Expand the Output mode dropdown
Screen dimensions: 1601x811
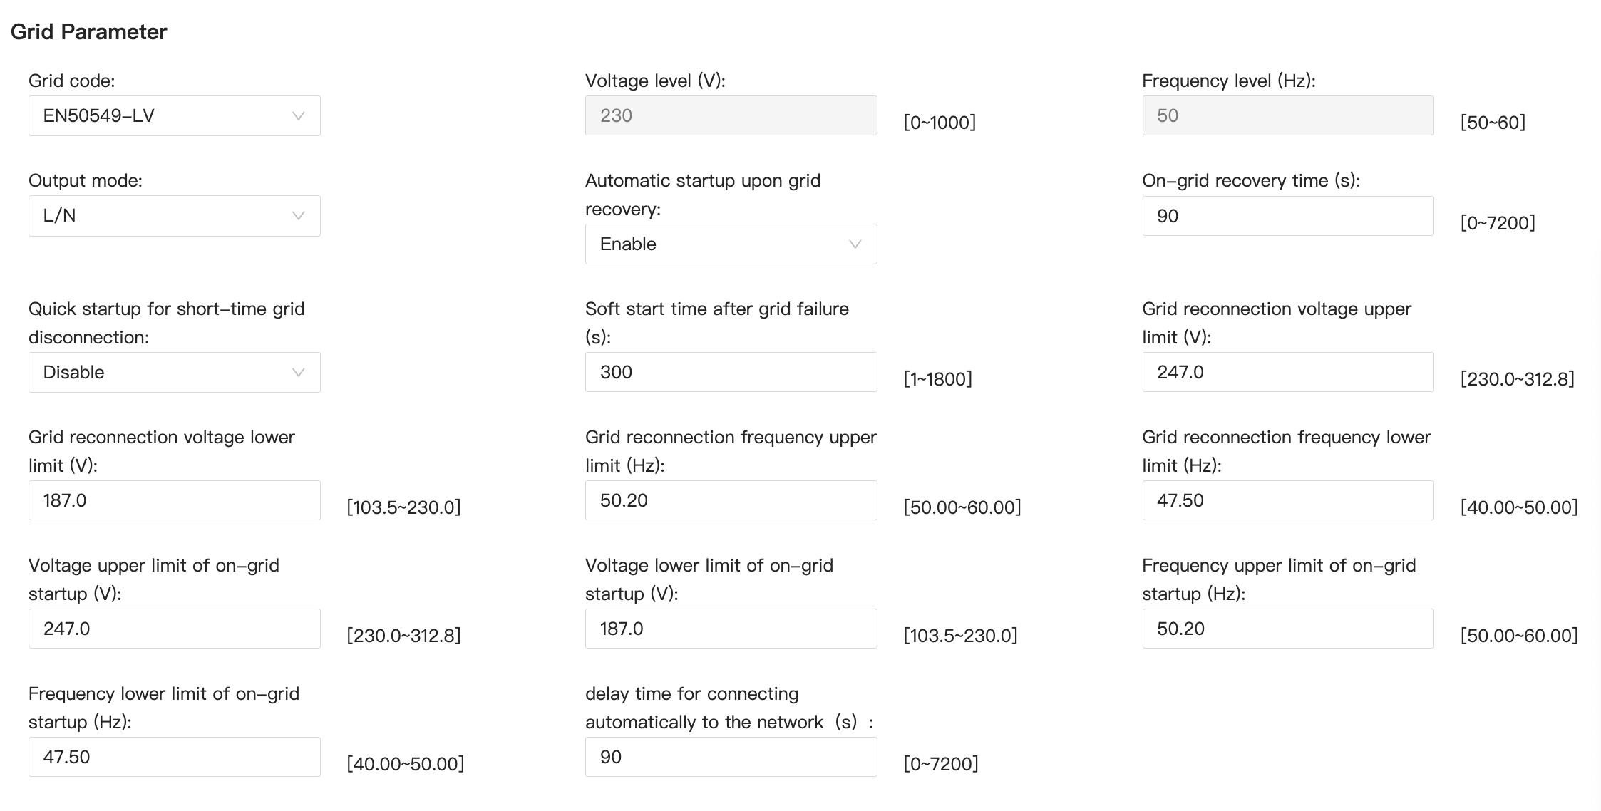174,216
